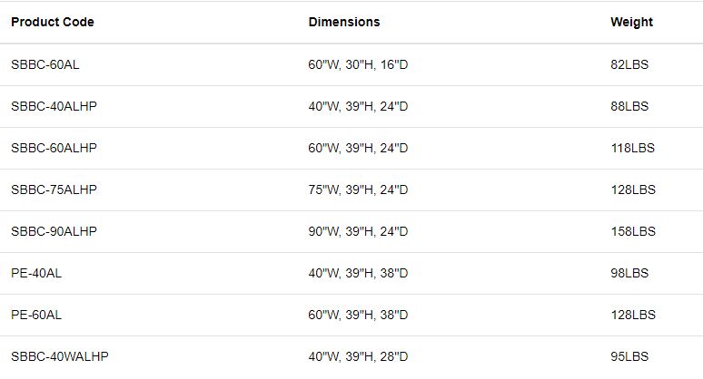Click the PE-40AL product code
Viewport: 703px width, 379px height.
tap(36, 273)
